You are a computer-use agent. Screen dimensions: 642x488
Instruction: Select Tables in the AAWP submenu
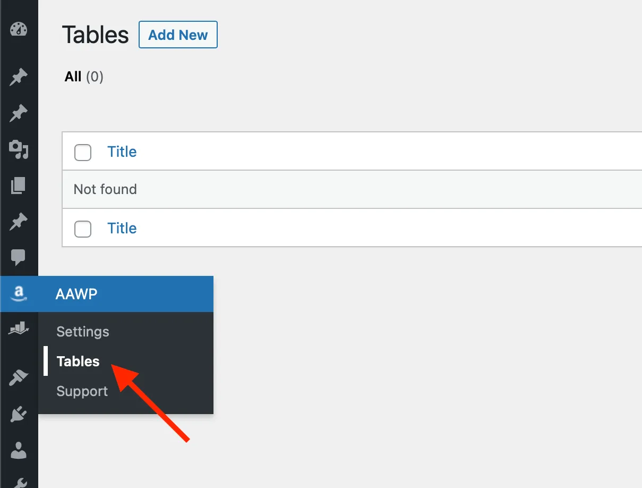pyautogui.click(x=78, y=361)
